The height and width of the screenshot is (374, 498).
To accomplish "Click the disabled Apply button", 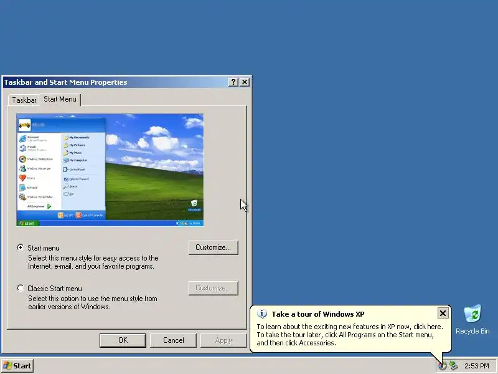I will (x=223, y=340).
